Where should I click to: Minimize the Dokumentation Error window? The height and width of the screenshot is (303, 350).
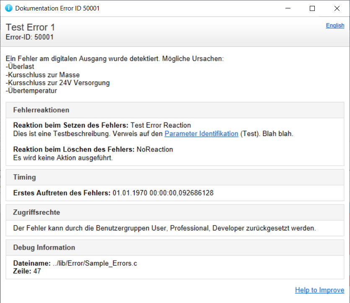[x=287, y=8]
